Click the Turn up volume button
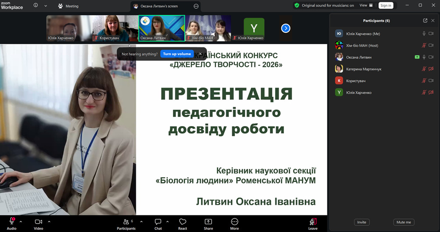 177,54
